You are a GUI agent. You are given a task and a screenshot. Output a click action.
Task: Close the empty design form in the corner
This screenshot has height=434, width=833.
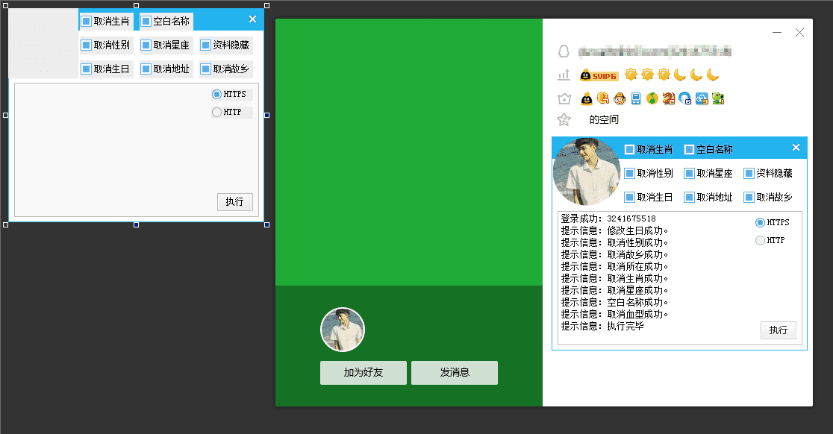pyautogui.click(x=253, y=19)
